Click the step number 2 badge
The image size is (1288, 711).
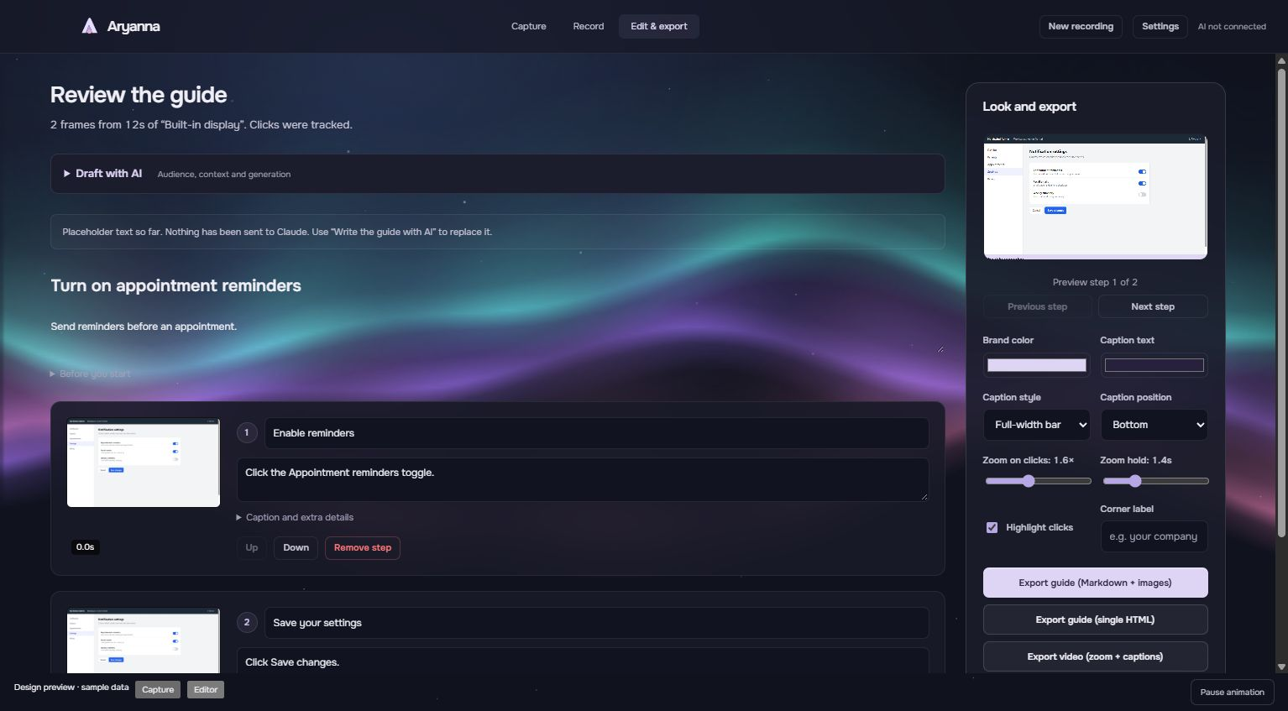click(247, 623)
